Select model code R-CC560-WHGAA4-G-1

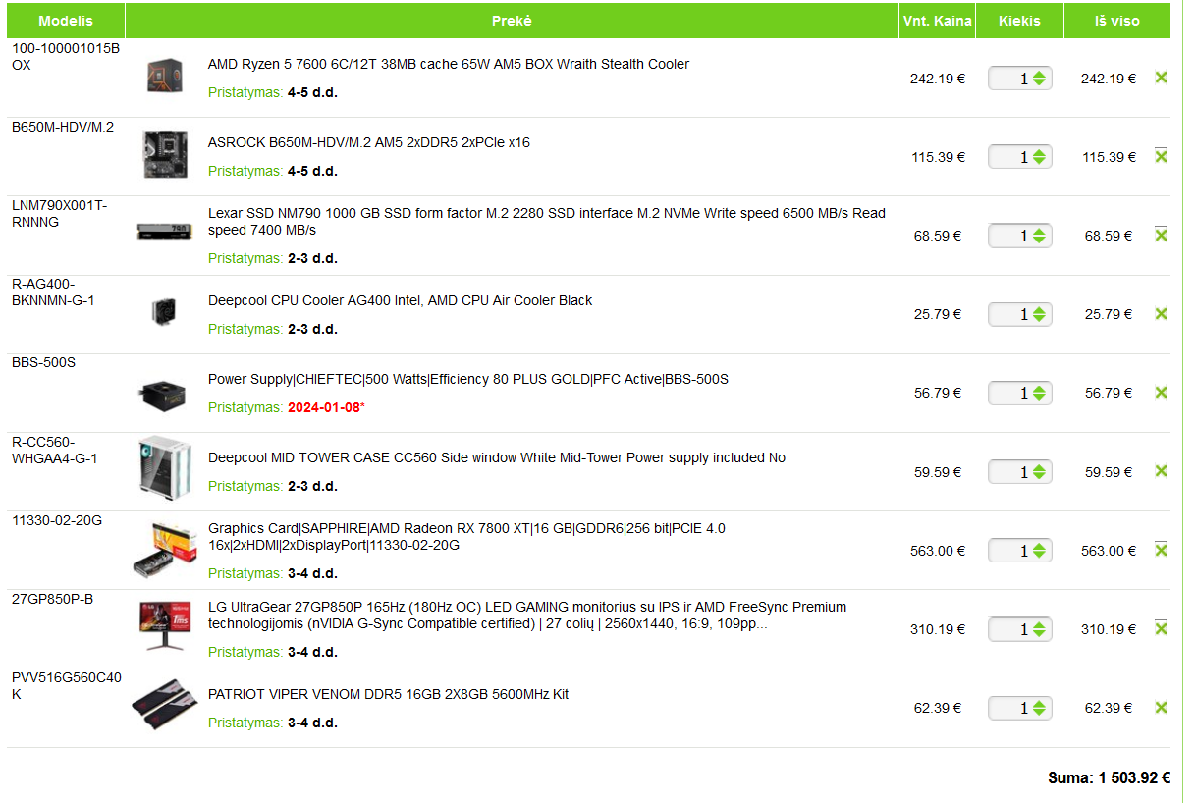tap(55, 450)
